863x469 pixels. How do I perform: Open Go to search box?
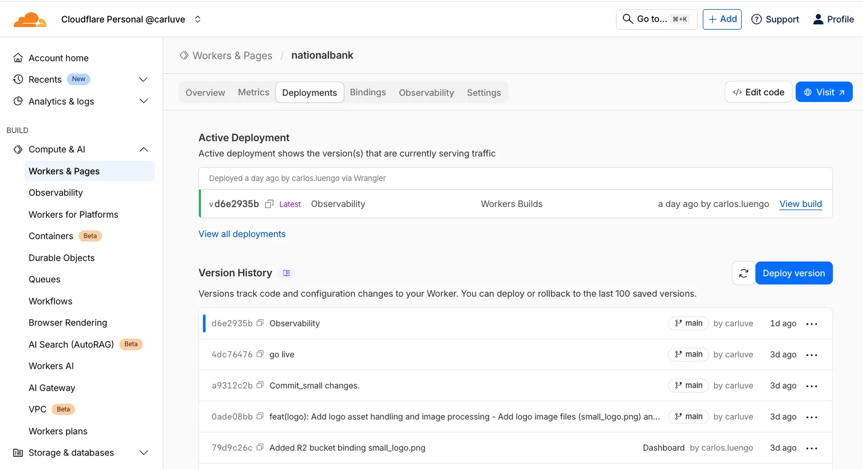pyautogui.click(x=656, y=19)
